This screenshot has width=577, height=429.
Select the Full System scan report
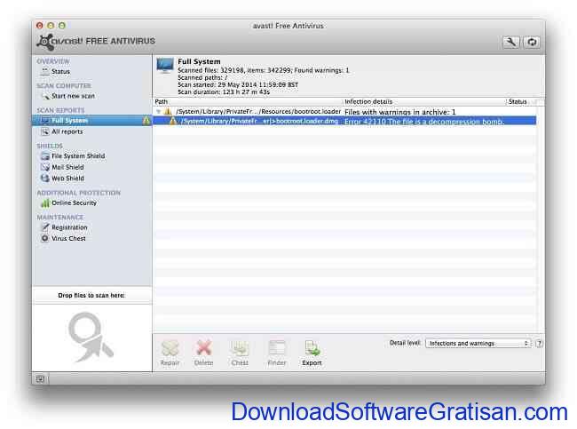click(91, 121)
